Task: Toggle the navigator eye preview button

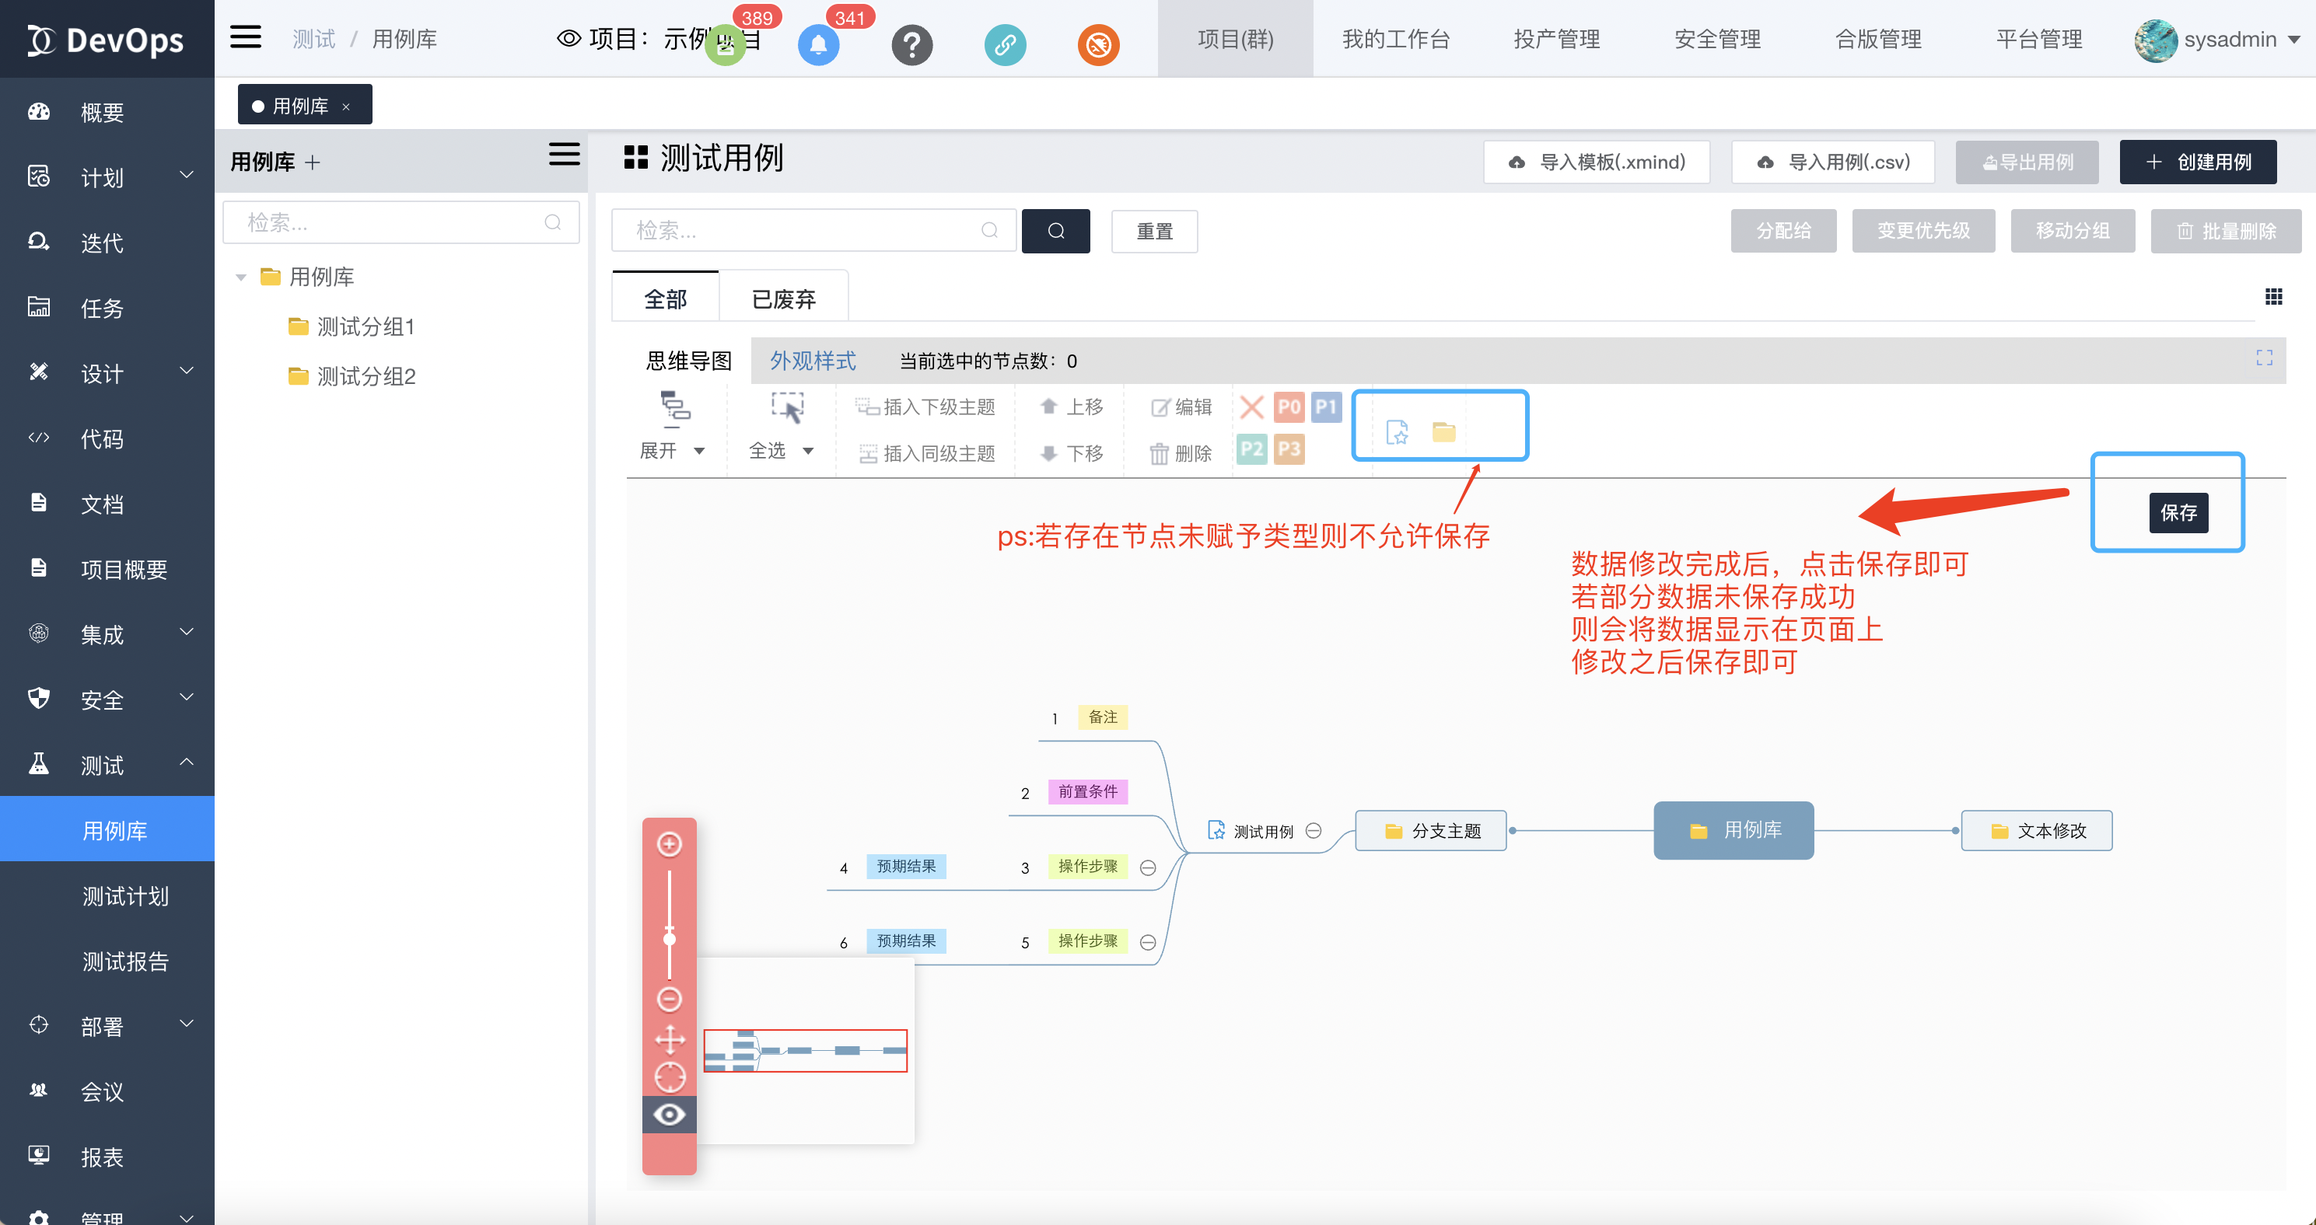Action: 669,1115
